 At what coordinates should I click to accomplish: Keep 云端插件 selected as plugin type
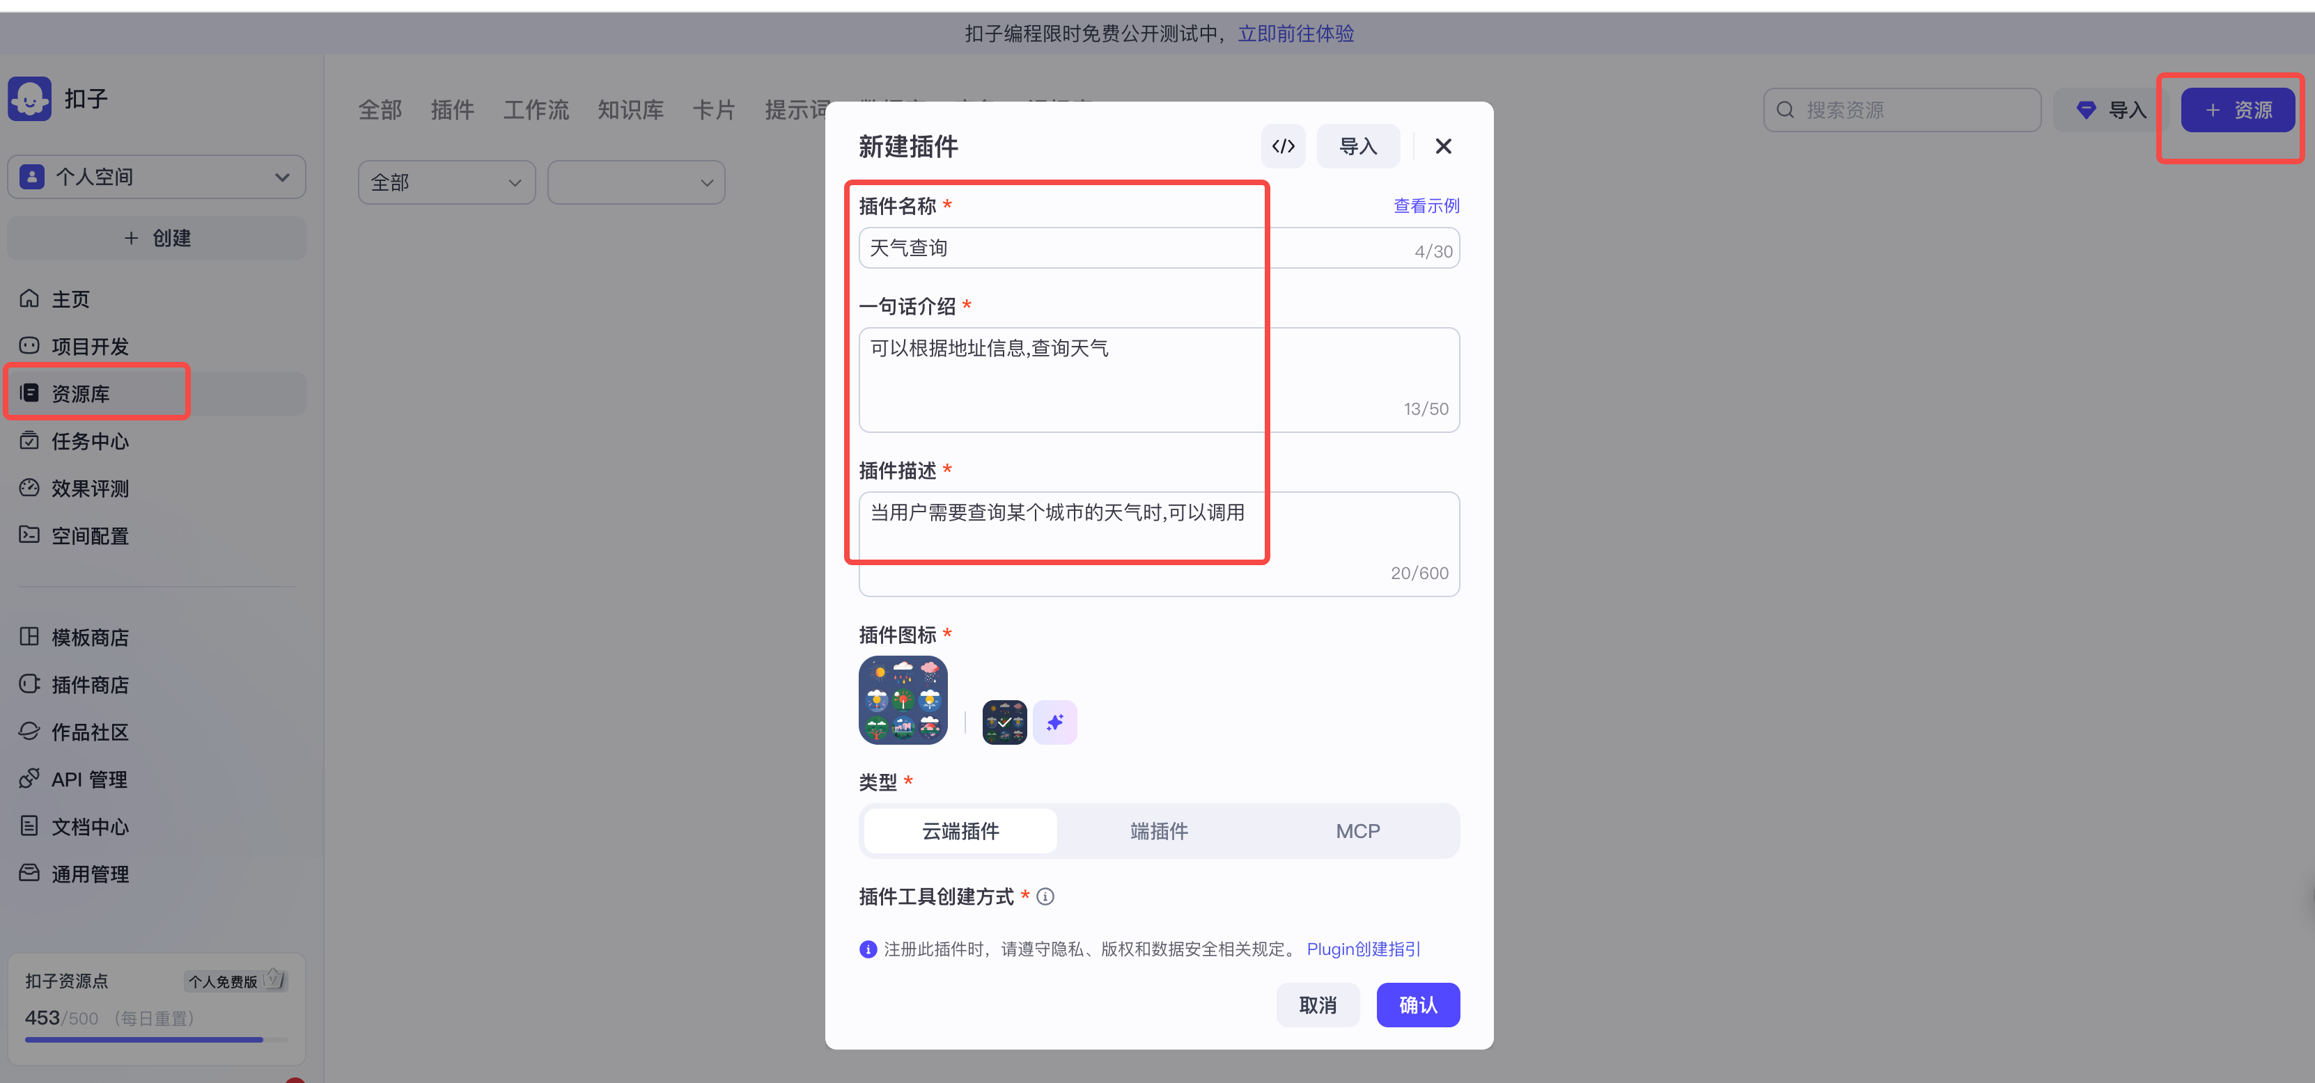click(959, 830)
